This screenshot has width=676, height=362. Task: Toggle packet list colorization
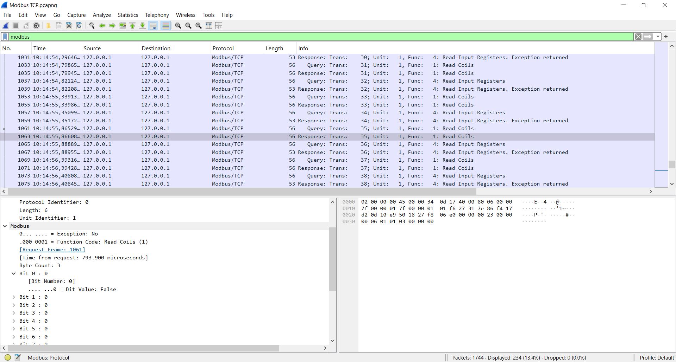(x=165, y=25)
